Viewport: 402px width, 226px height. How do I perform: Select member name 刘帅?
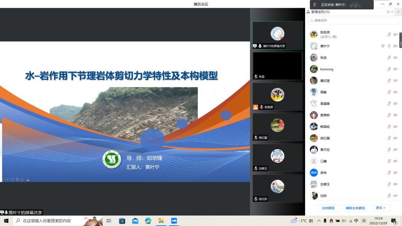[323, 196]
